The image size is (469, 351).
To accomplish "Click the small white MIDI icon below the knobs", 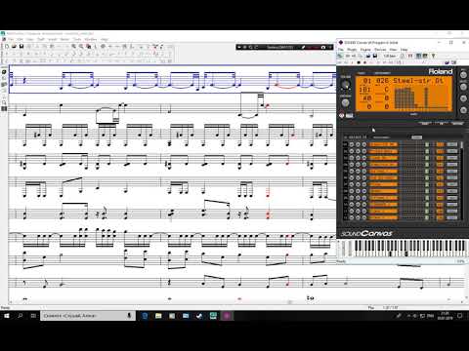I will pos(350,115).
